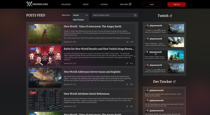The image size is (210, 115).
Task: Click the search magnifier icon
Action: 135,15
